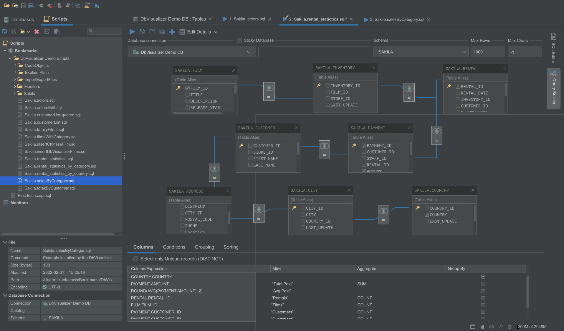564x331 pixels.
Task: Toggle Group By for COUNTRY.COUNTRY row
Action: pyautogui.click(x=483, y=277)
